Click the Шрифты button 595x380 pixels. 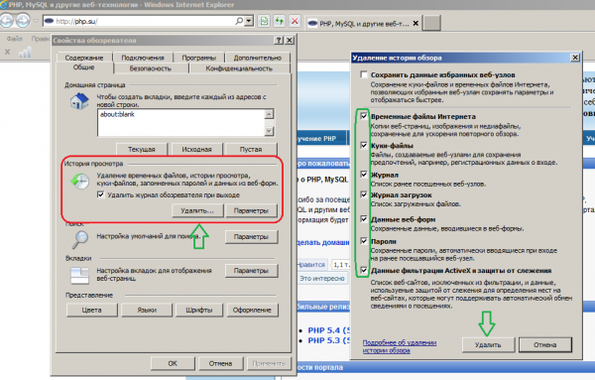[x=199, y=310]
